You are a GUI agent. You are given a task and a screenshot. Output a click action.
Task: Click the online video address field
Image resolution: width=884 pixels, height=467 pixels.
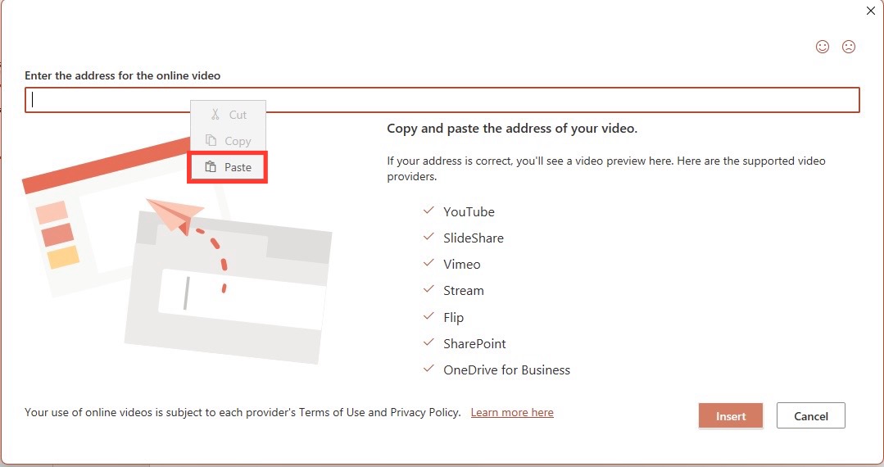tap(442, 100)
